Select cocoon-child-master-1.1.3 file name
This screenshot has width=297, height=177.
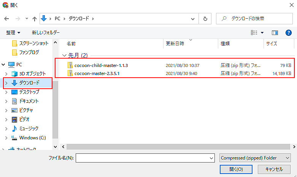click(x=101, y=65)
